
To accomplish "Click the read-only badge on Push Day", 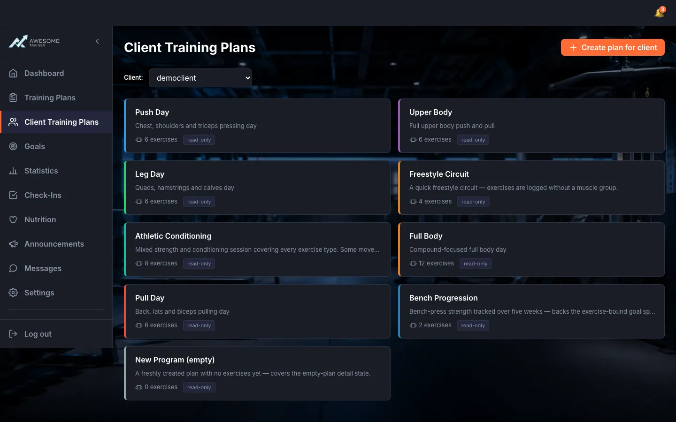I will coord(199,140).
